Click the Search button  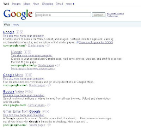click(x=99, y=15)
